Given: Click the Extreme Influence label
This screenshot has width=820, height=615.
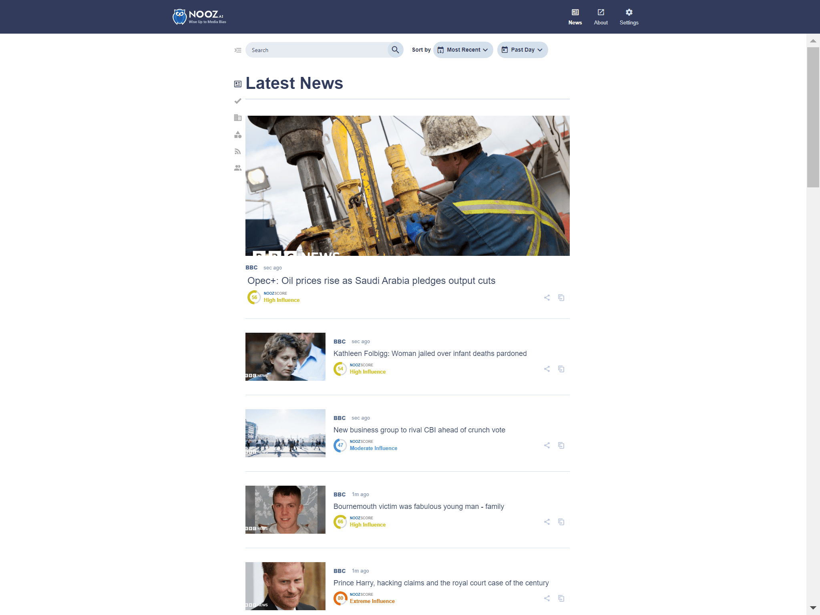Looking at the screenshot, I should 372,601.
